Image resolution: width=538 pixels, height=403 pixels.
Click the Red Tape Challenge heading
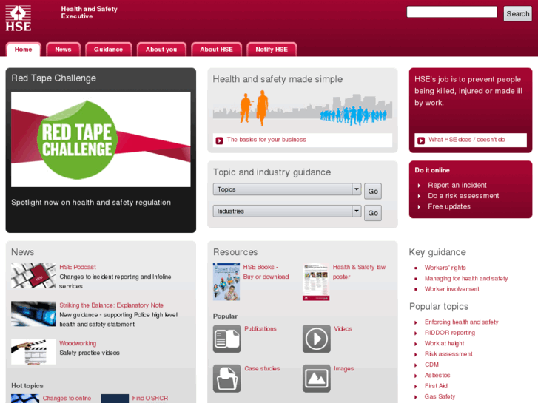point(54,78)
